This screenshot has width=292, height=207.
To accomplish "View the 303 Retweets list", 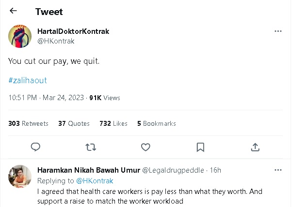I will tap(29, 123).
